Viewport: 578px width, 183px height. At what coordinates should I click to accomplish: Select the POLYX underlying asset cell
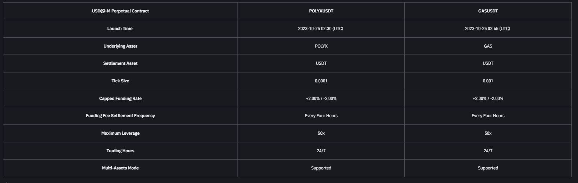coord(321,46)
